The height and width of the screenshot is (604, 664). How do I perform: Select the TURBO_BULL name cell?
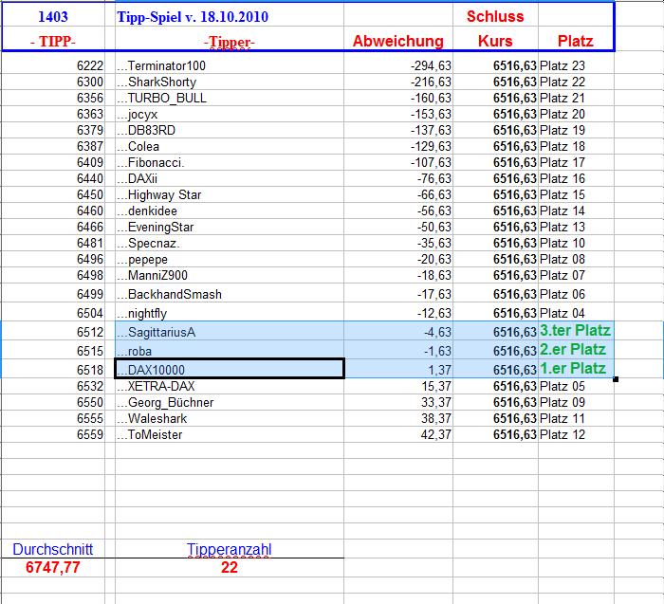(x=230, y=98)
